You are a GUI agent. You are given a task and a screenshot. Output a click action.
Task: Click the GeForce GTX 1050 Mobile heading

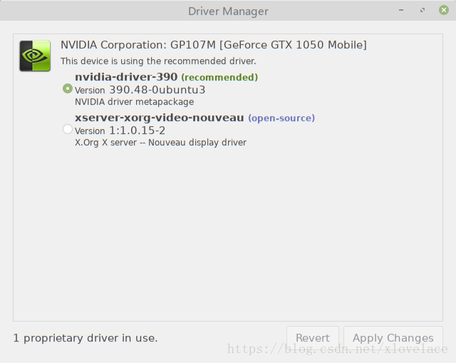click(214, 45)
